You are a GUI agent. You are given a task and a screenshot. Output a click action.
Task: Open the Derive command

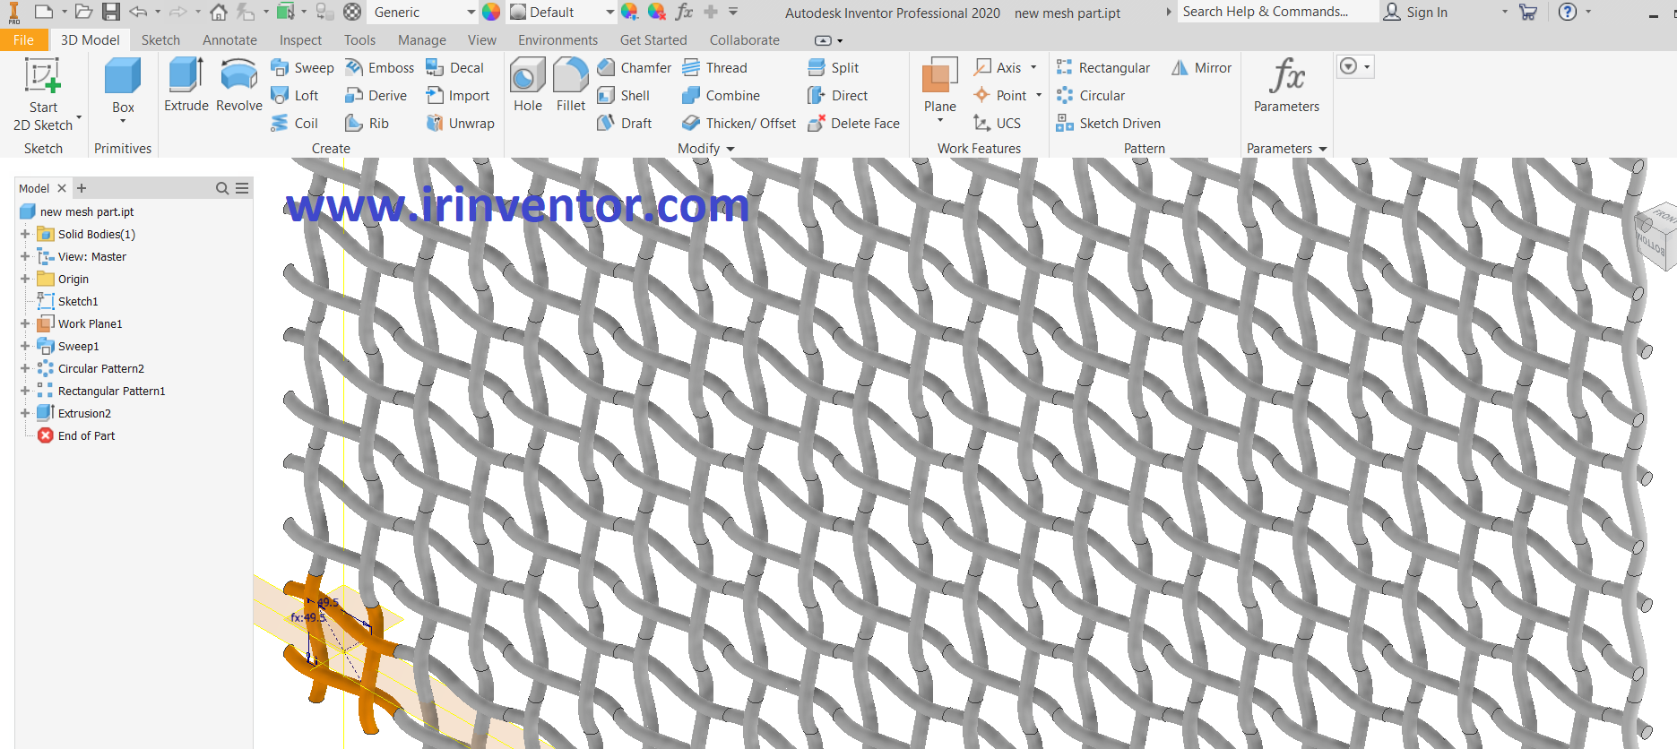[x=376, y=96]
